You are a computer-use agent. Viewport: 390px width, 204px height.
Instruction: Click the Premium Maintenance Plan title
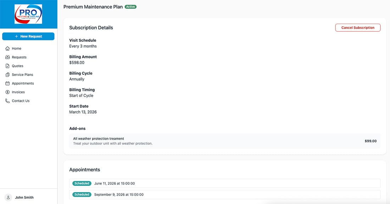93,7
